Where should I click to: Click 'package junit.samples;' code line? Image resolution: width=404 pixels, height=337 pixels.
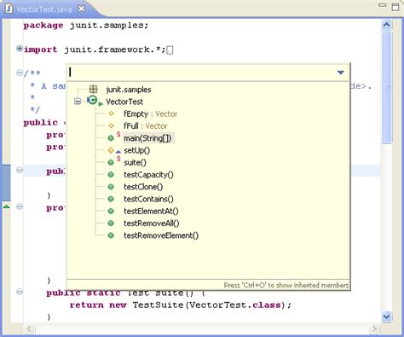click(86, 26)
